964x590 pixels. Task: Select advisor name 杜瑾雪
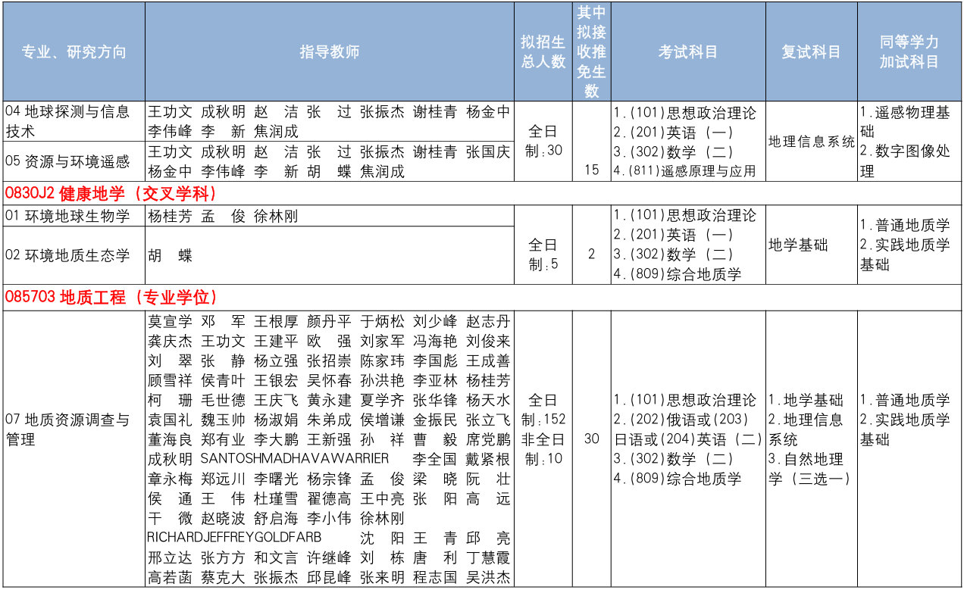click(276, 499)
